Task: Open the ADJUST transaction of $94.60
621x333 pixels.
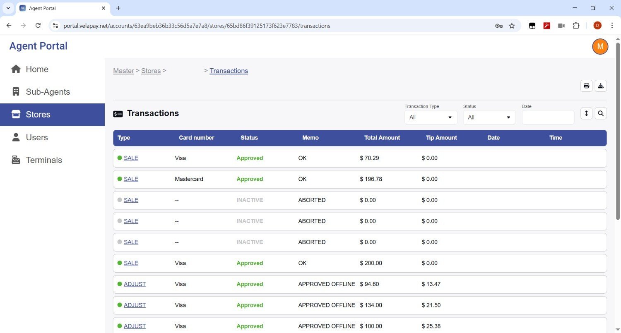Action: 135,284
